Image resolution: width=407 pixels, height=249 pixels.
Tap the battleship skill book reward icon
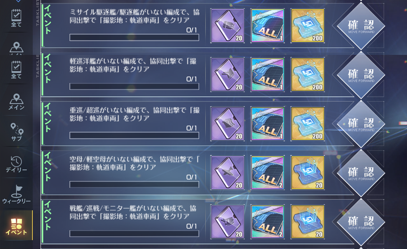[227, 222]
